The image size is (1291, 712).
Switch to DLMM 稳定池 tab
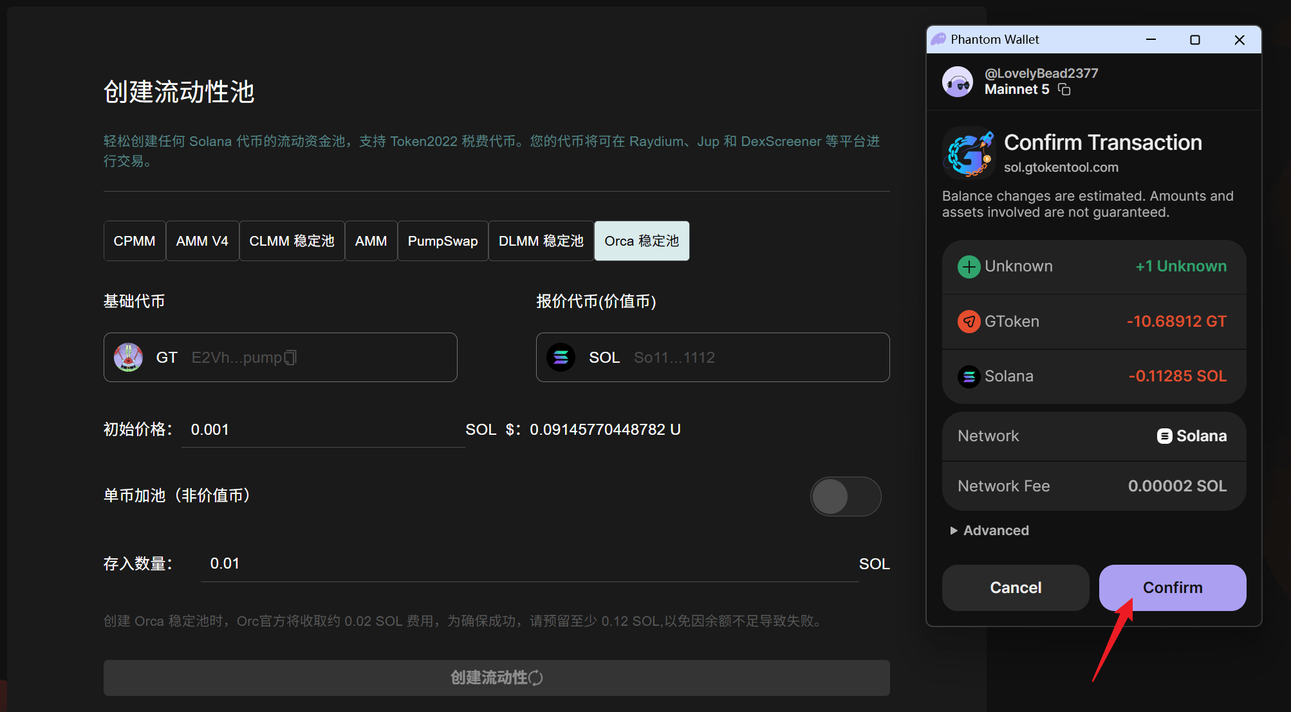[x=541, y=241]
